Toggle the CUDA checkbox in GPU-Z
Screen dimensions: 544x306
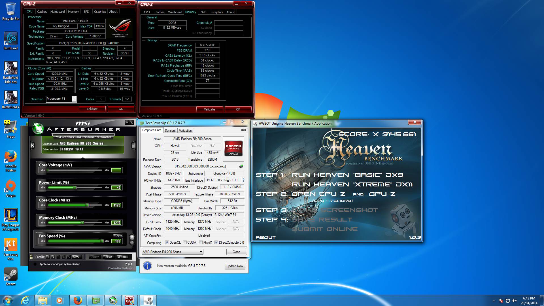click(185, 243)
